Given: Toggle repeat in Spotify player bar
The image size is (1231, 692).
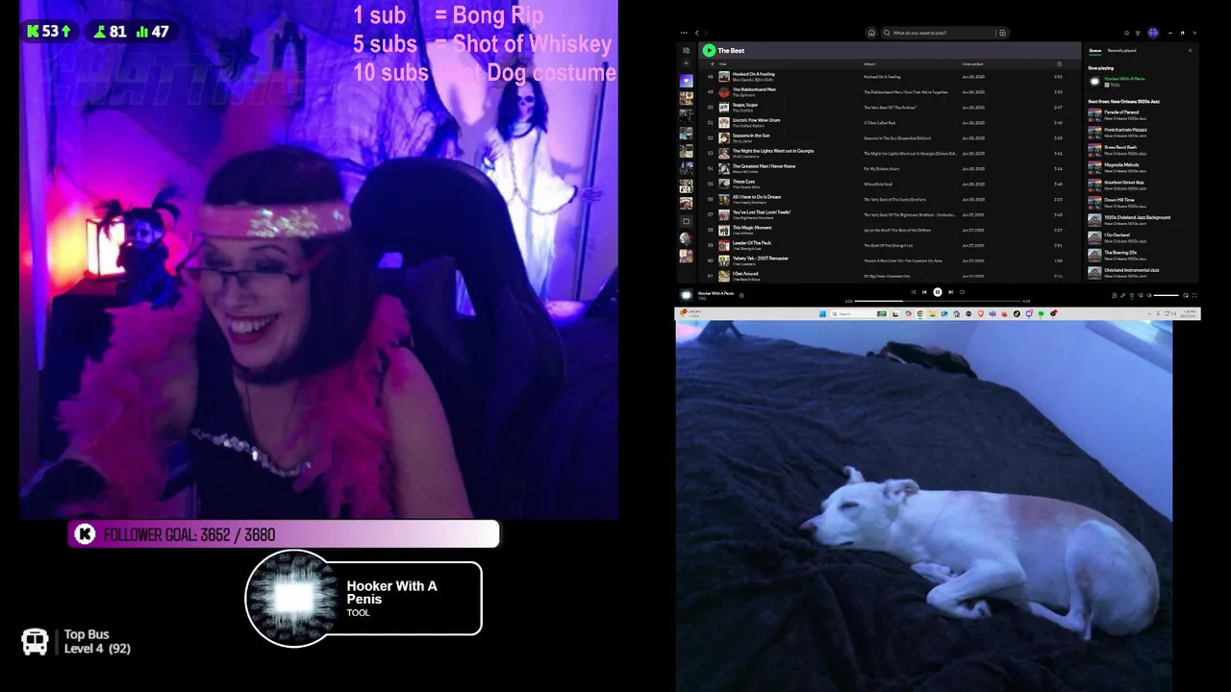Looking at the screenshot, I should 962,292.
